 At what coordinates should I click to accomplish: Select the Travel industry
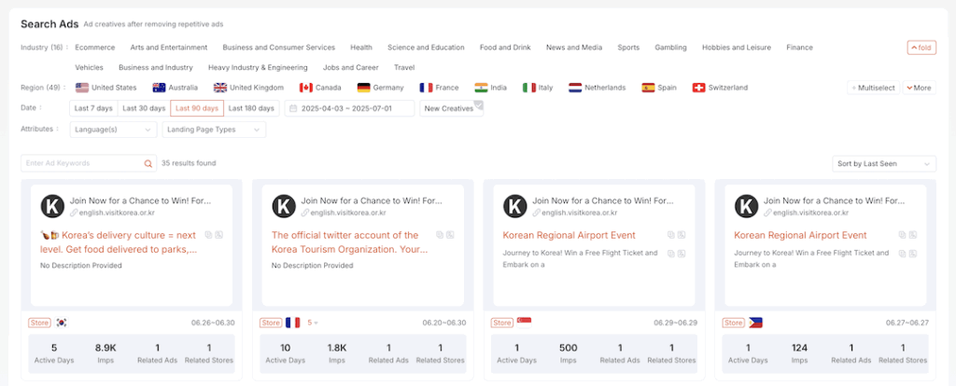tap(404, 67)
